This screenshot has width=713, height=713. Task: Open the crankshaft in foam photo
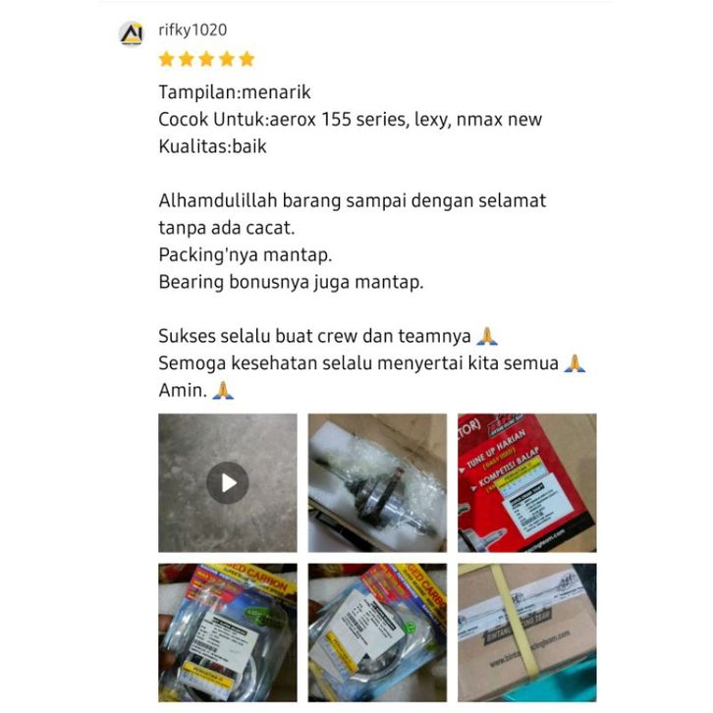coord(377,482)
